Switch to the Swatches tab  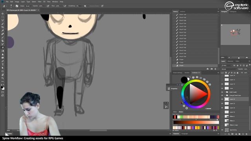(x=187, y=72)
